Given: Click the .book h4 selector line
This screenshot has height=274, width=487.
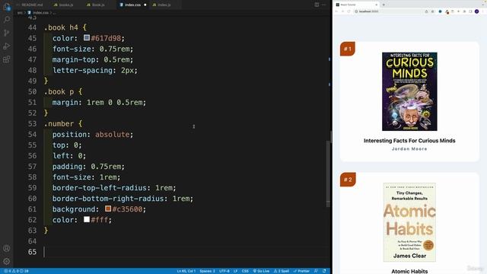Looking at the screenshot, I should pyautogui.click(x=65, y=27).
